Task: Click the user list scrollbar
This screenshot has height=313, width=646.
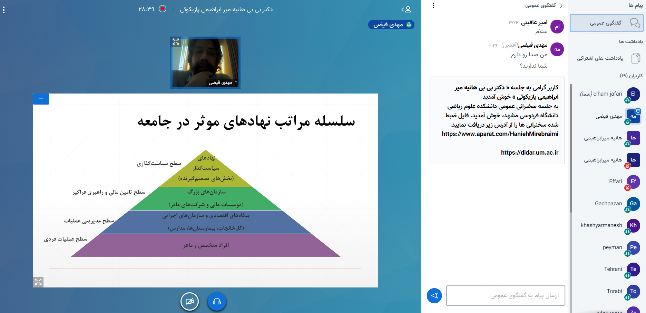Action: [x=571, y=148]
